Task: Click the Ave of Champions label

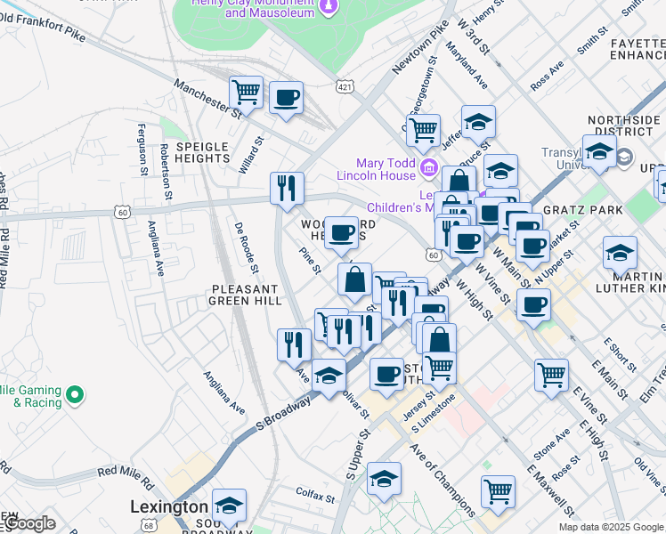Action: tap(443, 480)
